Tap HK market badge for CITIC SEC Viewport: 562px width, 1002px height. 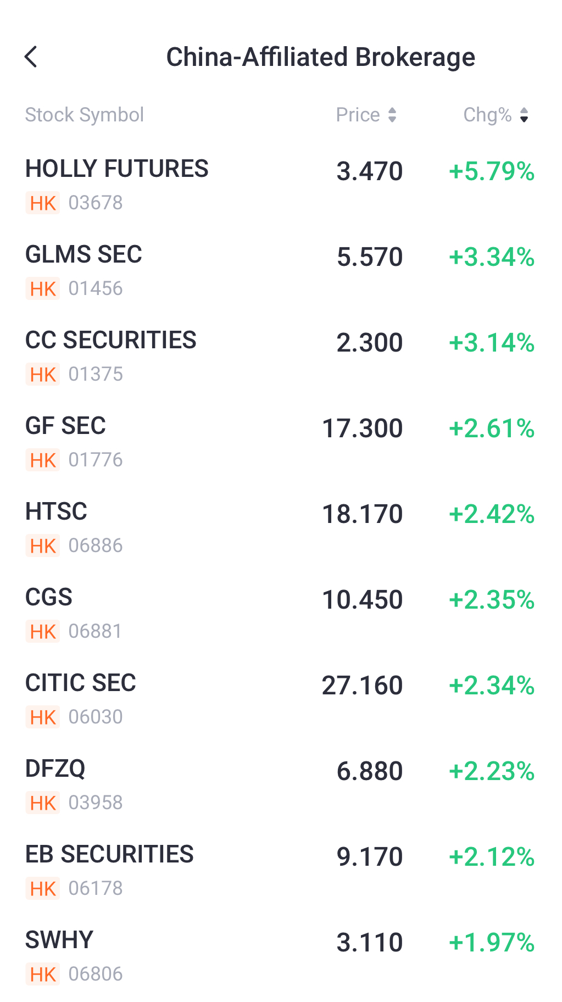[x=43, y=717]
